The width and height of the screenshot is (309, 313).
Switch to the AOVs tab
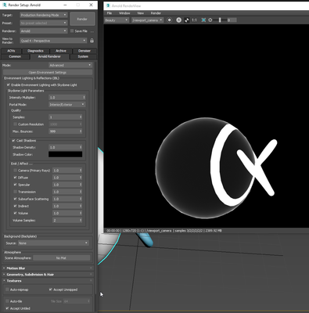(x=11, y=51)
